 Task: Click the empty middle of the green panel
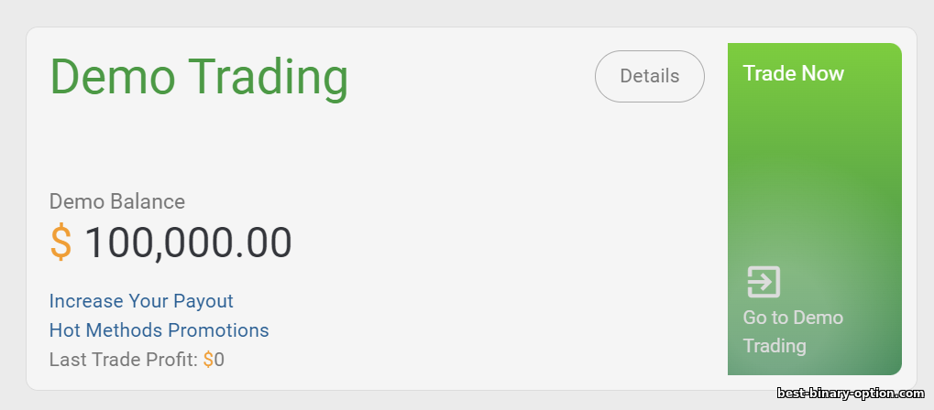click(814, 174)
